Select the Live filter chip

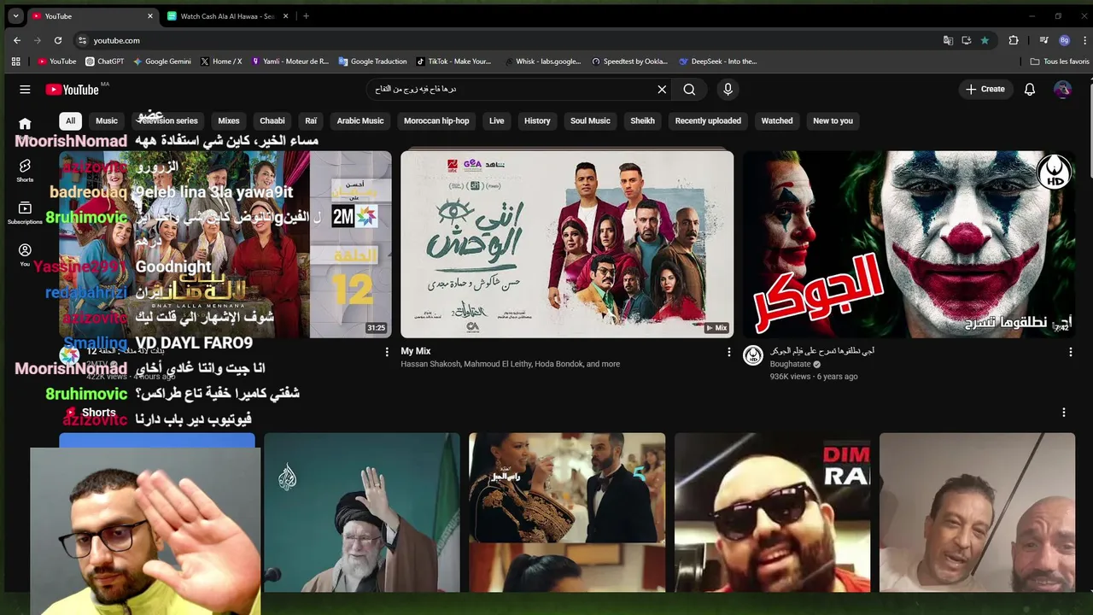coord(497,120)
